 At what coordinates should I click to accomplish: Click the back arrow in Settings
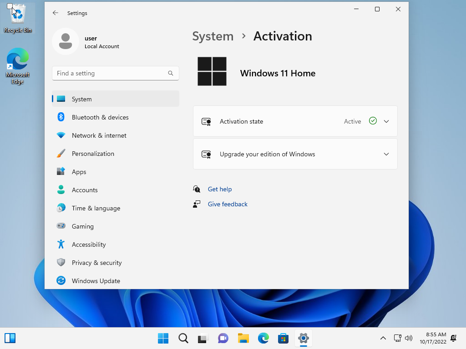click(56, 13)
